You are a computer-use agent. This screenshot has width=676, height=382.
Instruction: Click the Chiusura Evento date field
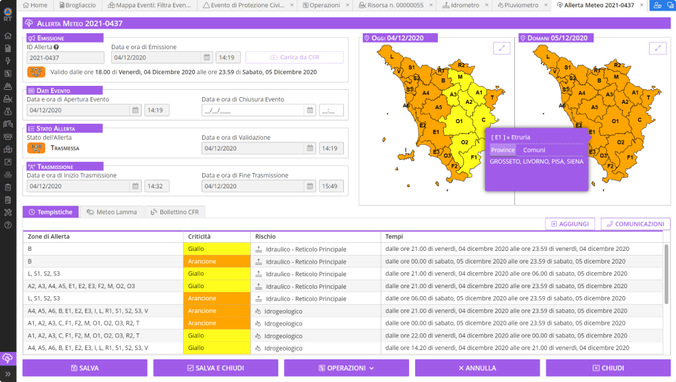point(253,110)
